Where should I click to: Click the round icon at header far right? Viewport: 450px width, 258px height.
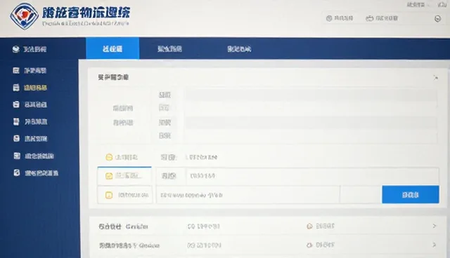click(x=437, y=19)
